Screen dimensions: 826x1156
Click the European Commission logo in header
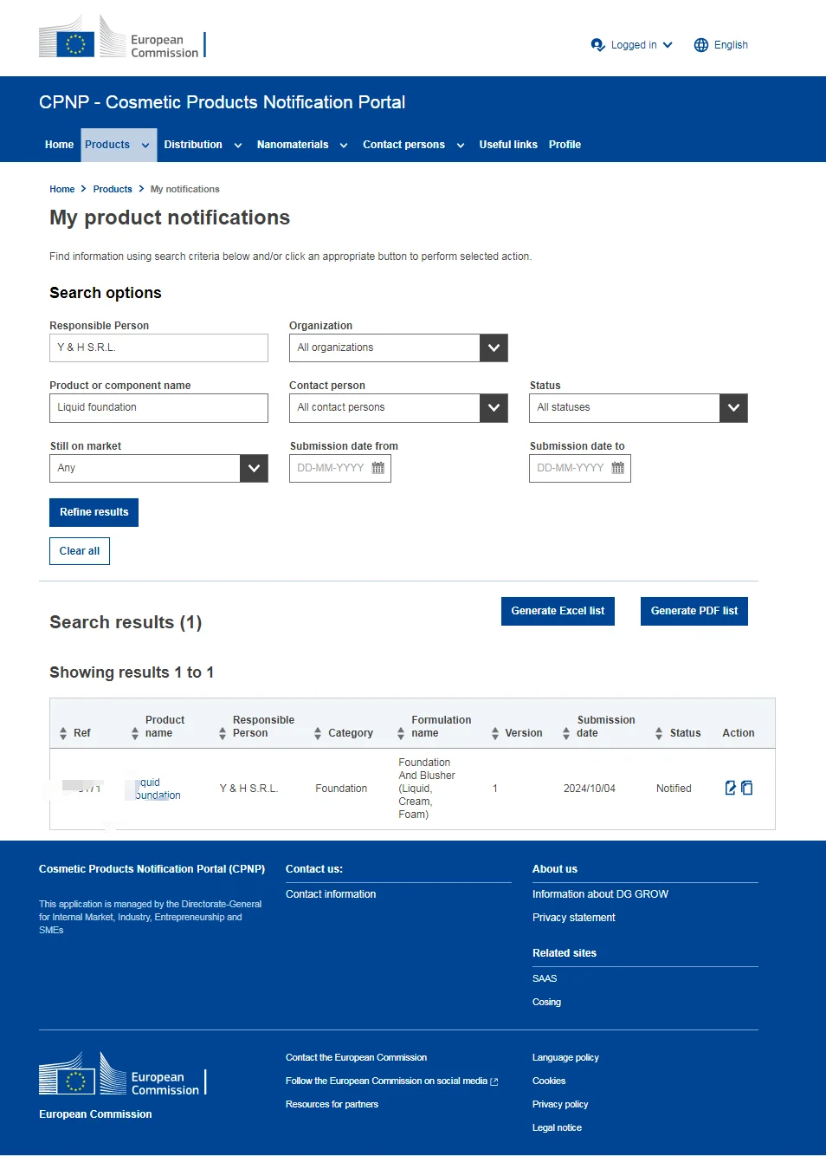click(122, 39)
